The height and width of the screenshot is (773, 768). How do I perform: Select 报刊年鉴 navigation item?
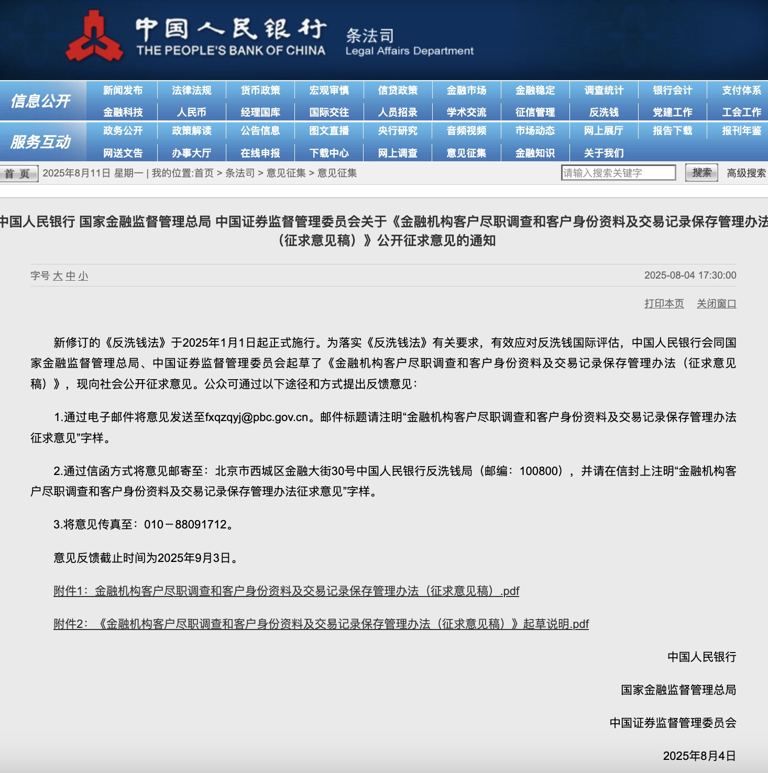click(741, 130)
